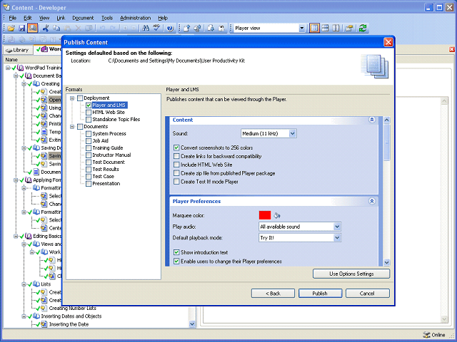Click the Copy icon in toolbar

(x=56, y=28)
